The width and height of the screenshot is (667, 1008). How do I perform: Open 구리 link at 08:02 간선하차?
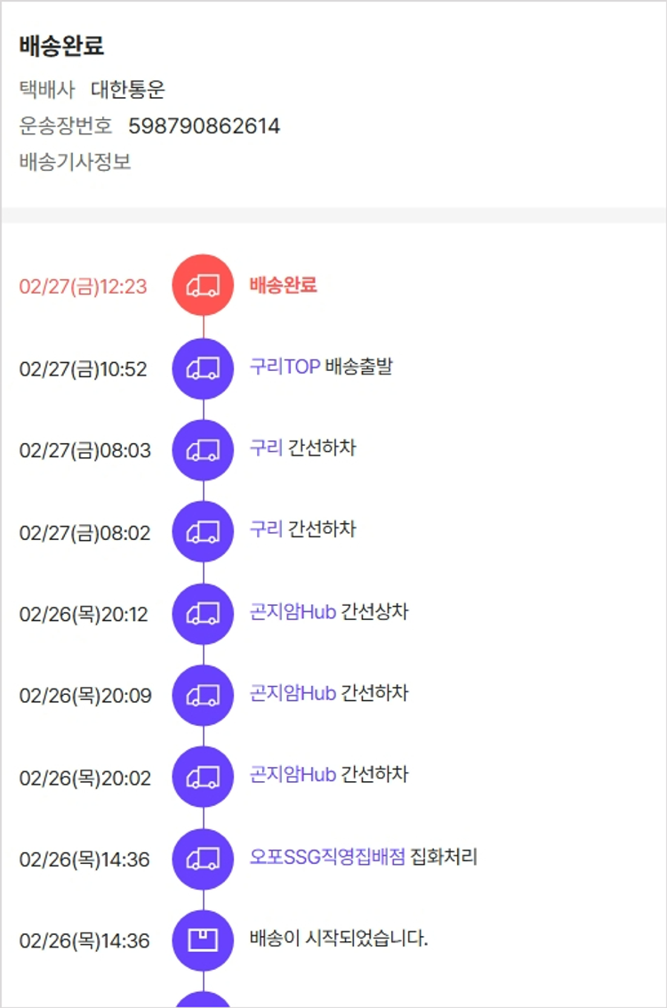point(266,530)
